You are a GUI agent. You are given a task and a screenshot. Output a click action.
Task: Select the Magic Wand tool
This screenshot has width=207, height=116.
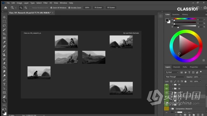[4, 30]
